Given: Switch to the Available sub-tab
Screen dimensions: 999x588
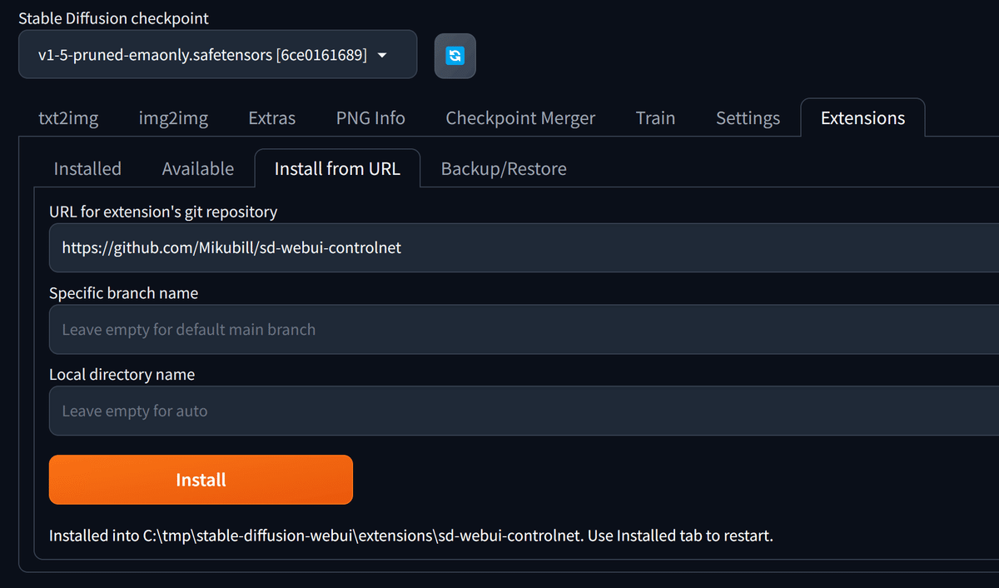Looking at the screenshot, I should click(x=198, y=169).
